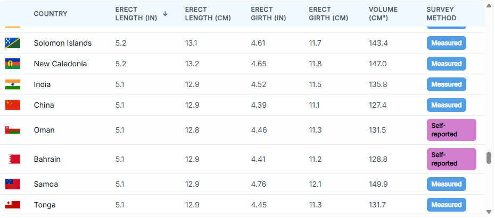
Task: Click the China flag icon
Action: (13, 105)
